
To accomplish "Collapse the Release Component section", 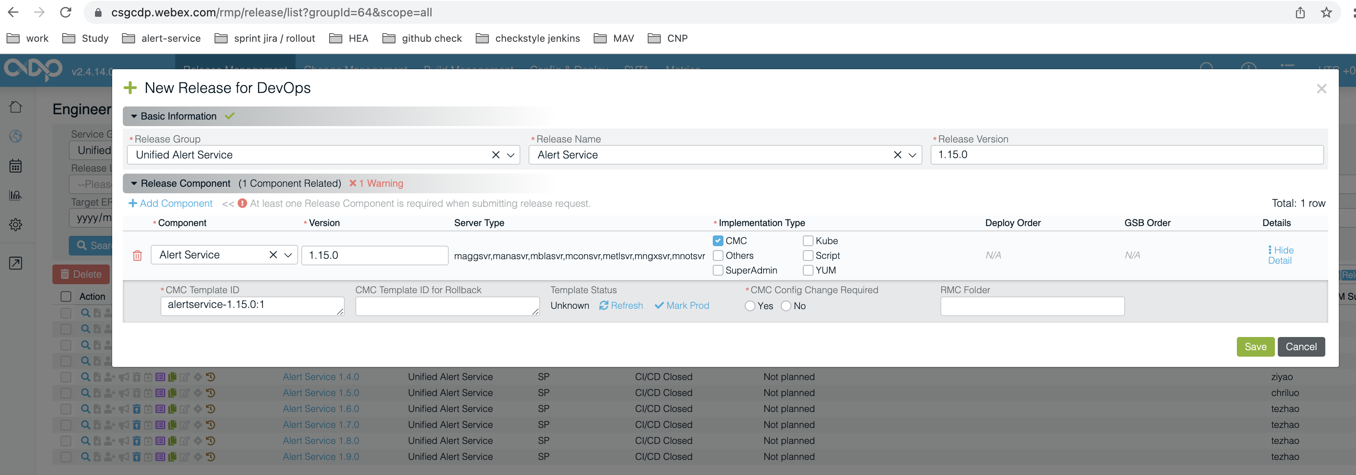I will [134, 183].
